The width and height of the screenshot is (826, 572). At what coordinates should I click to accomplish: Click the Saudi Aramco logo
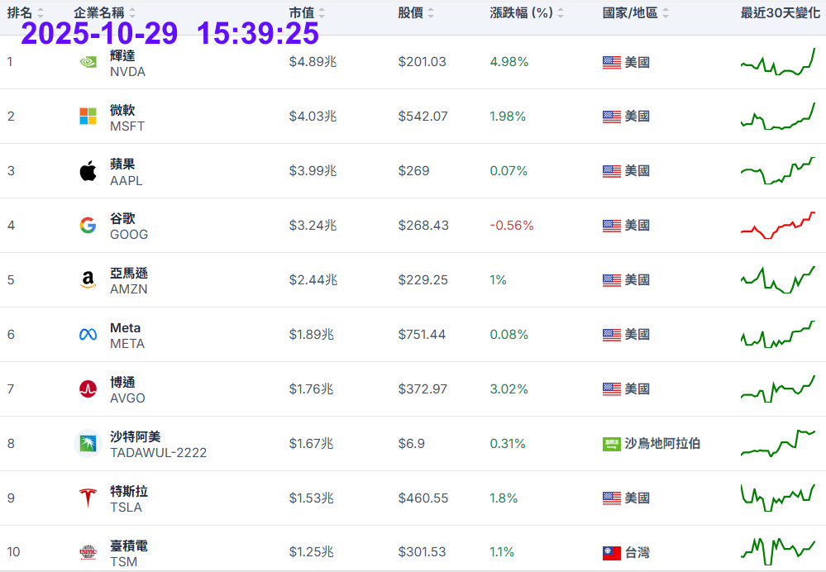[x=88, y=444]
